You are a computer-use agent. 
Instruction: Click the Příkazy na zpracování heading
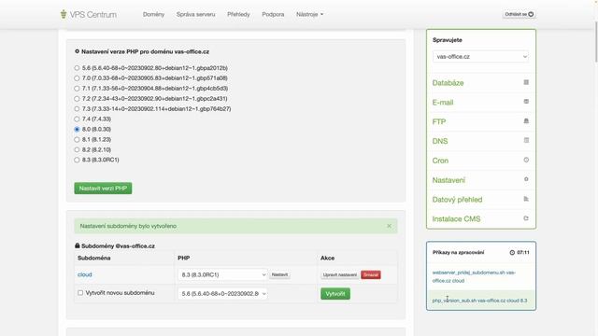pyautogui.click(x=458, y=252)
